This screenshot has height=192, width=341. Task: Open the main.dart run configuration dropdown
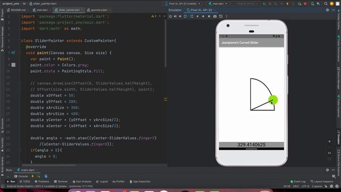218,4
